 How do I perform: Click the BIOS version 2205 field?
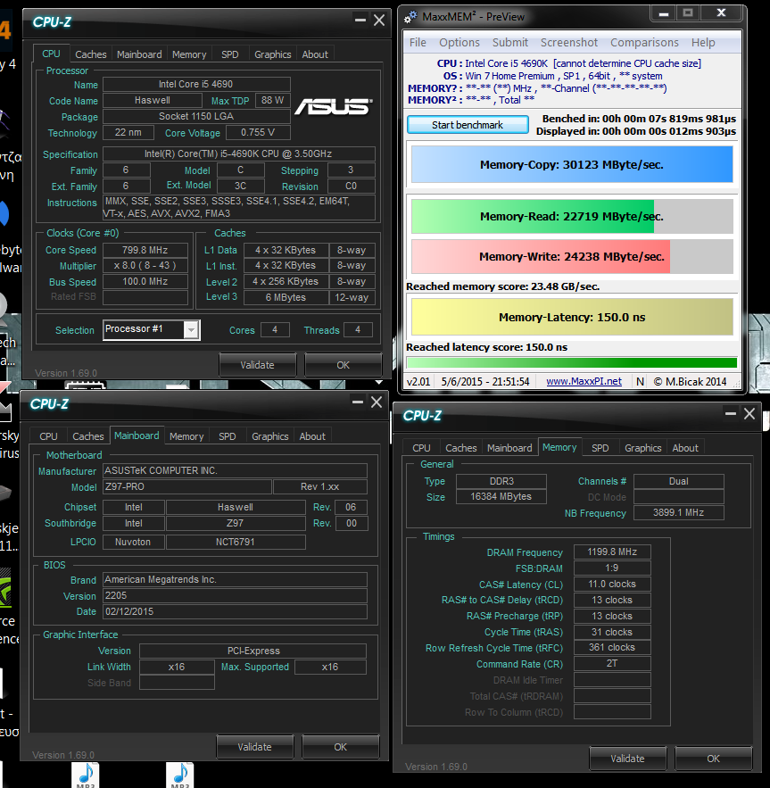[x=235, y=595]
